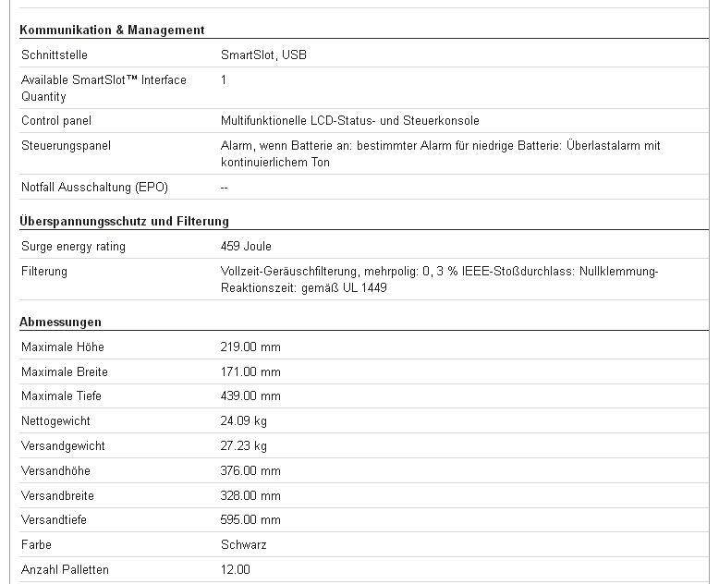Click the Schnittstelle row label
The height and width of the screenshot is (584, 719).
click(55, 55)
